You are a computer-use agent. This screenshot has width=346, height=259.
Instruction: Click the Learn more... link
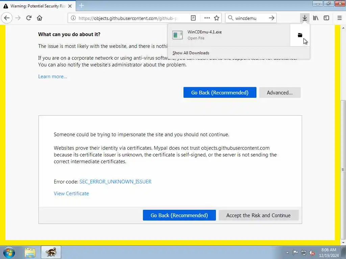(53, 77)
